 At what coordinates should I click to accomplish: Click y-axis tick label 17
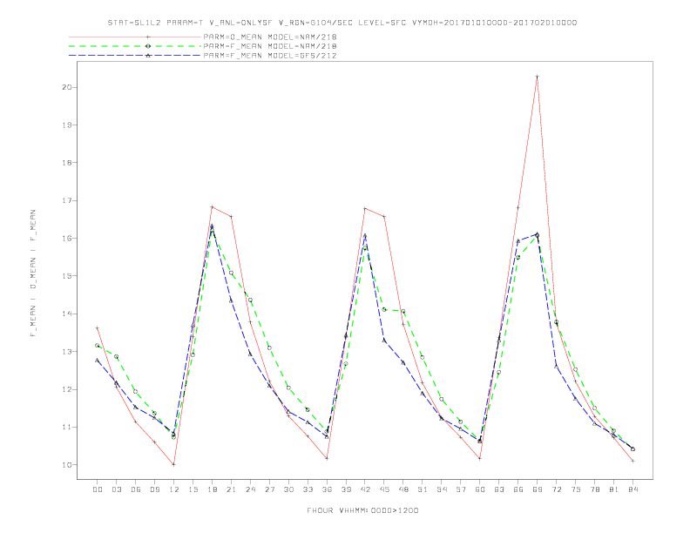[x=66, y=200]
